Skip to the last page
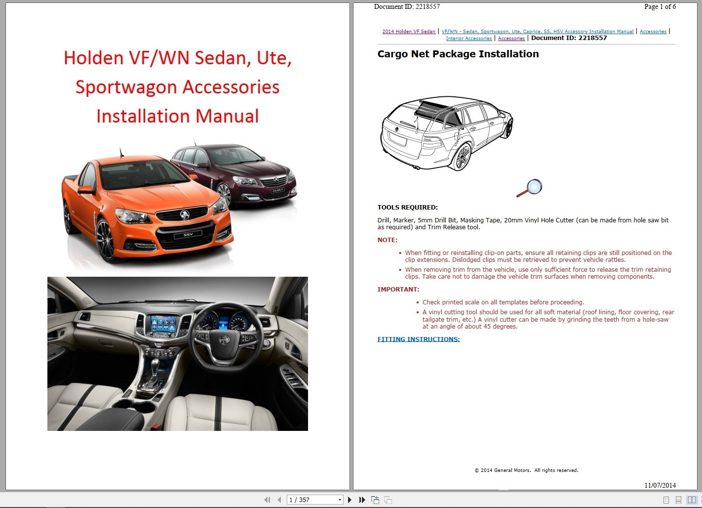This screenshot has height=508, width=702. point(362,500)
